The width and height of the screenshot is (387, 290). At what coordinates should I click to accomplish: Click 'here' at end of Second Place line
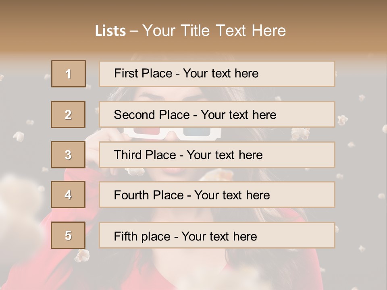pyautogui.click(x=264, y=115)
